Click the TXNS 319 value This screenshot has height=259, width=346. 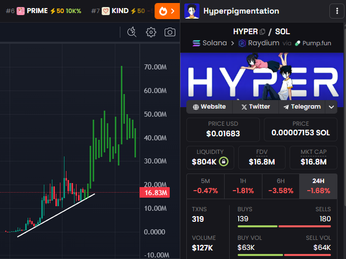[x=198, y=219]
